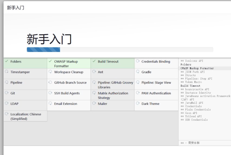Select the Credentials Binding plugin text
The height and width of the screenshot is (155, 231).
point(156,62)
